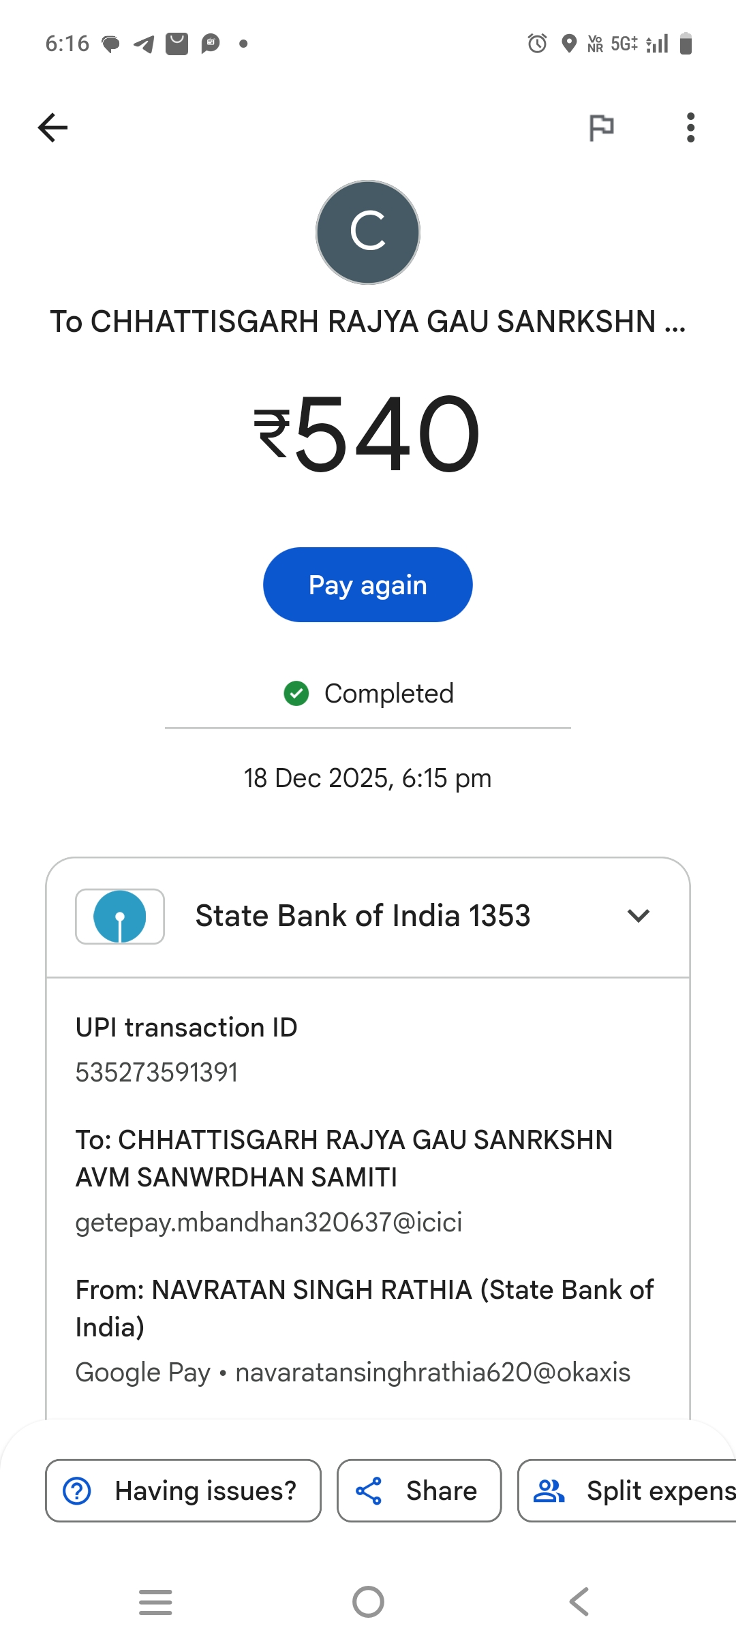736x1641 pixels.
Task: Tap the green Completed checkmark icon
Action: (x=296, y=694)
